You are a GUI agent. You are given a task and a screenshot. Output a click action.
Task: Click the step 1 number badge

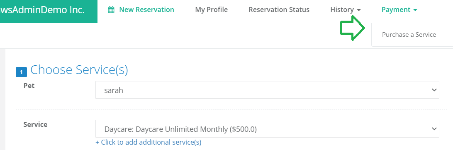(22, 72)
